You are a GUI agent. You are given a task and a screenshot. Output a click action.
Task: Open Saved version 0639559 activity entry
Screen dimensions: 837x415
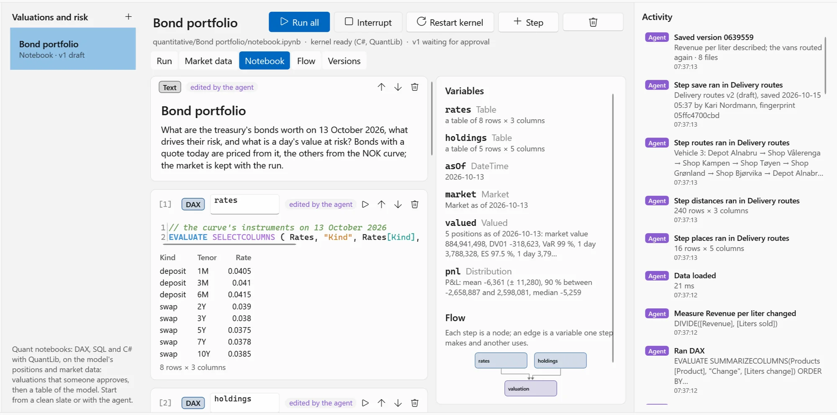[734, 51]
